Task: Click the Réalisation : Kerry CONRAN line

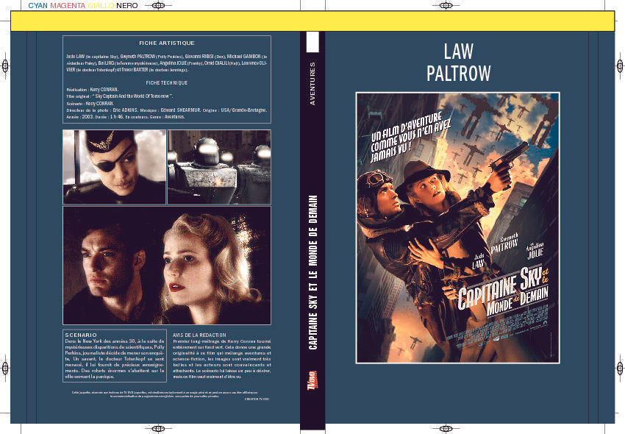Action: click(93, 90)
